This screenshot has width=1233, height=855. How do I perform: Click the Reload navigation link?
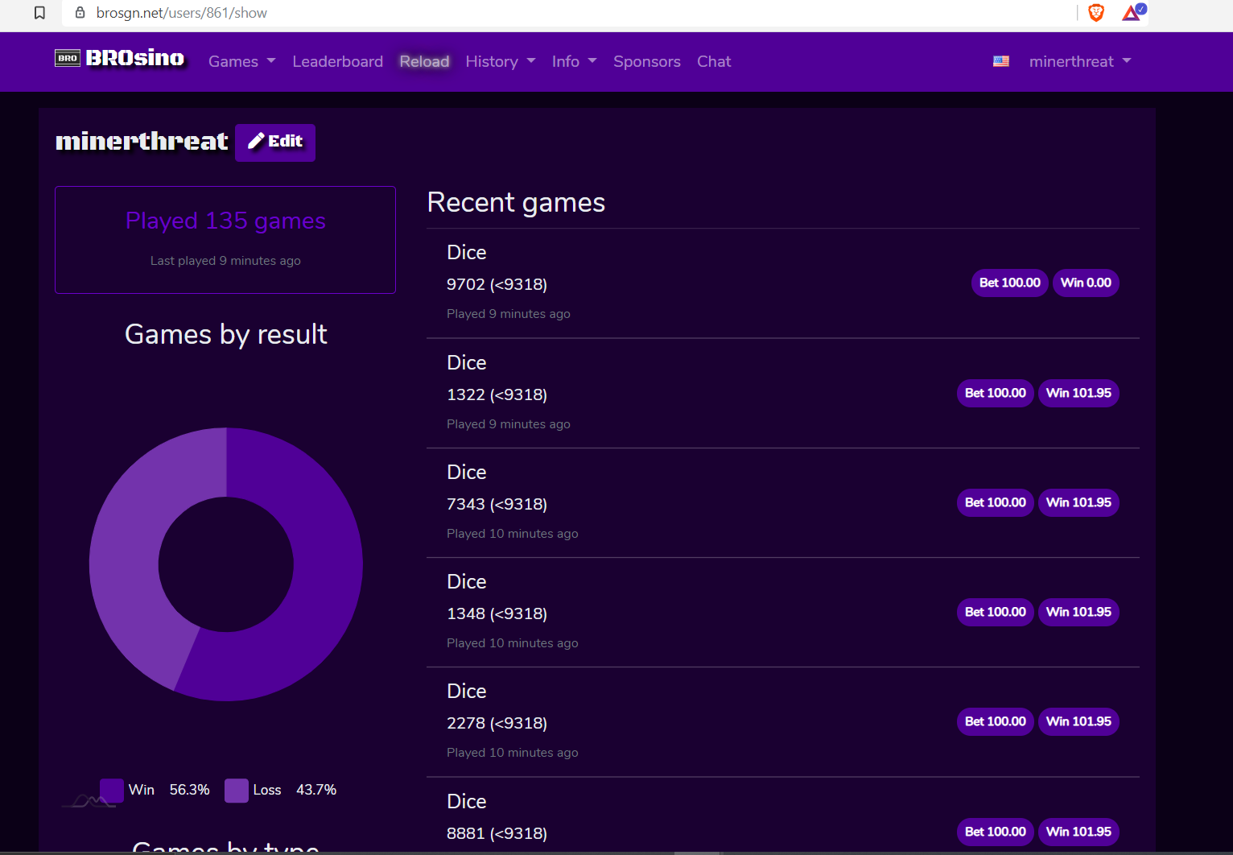point(424,61)
